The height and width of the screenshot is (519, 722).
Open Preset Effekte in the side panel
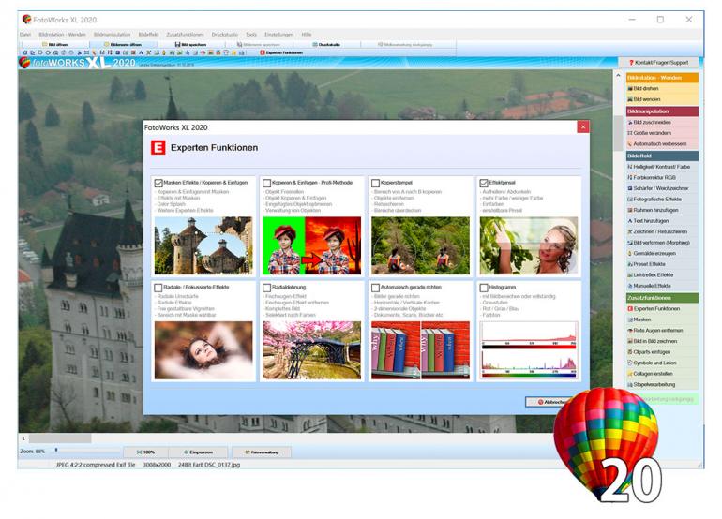pyautogui.click(x=662, y=264)
